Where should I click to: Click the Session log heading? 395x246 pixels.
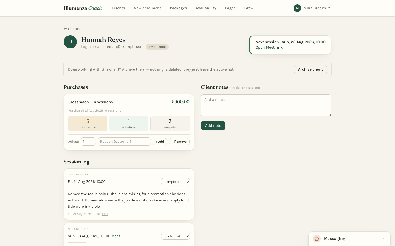tap(77, 162)
